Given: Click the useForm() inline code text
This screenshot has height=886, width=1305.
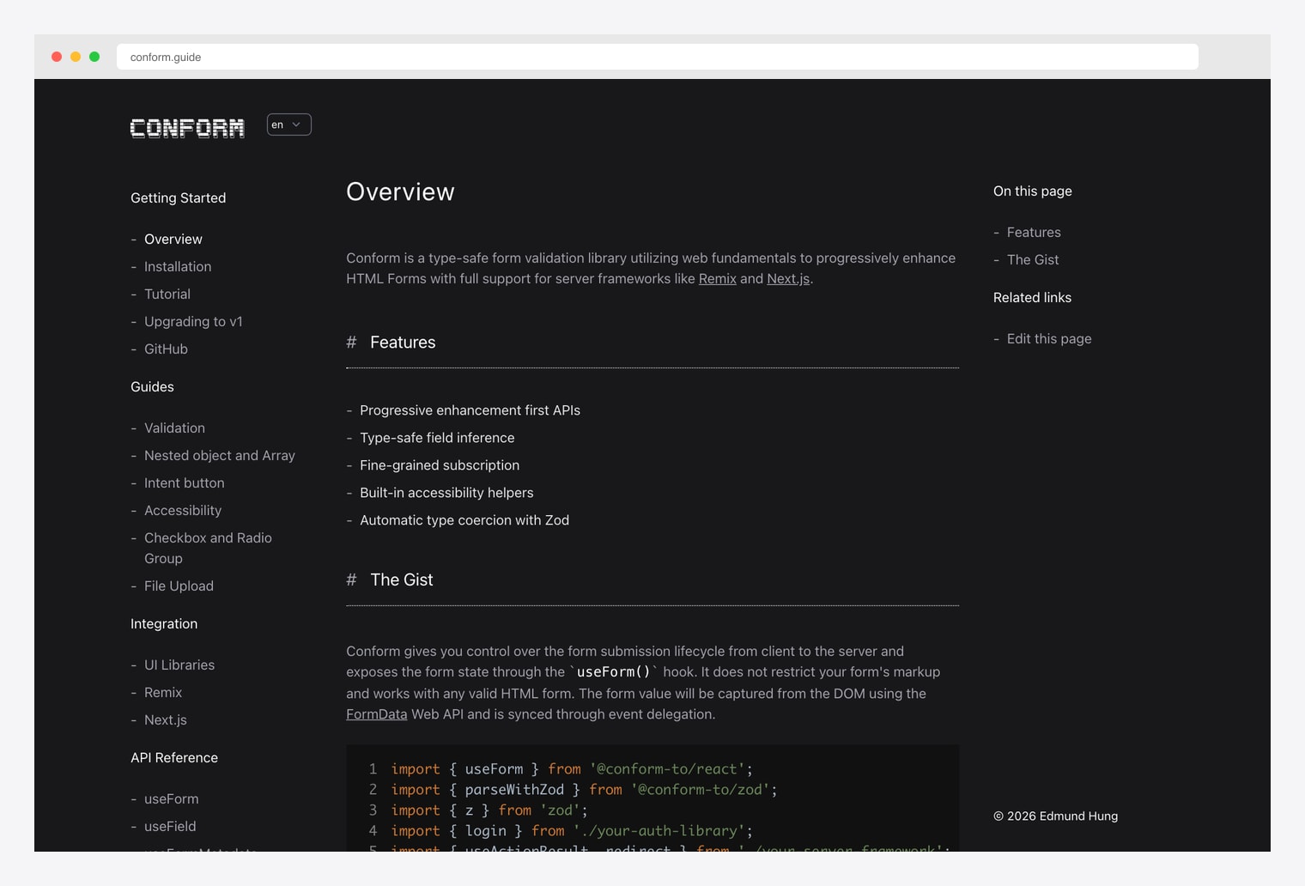Looking at the screenshot, I should [x=614, y=671].
